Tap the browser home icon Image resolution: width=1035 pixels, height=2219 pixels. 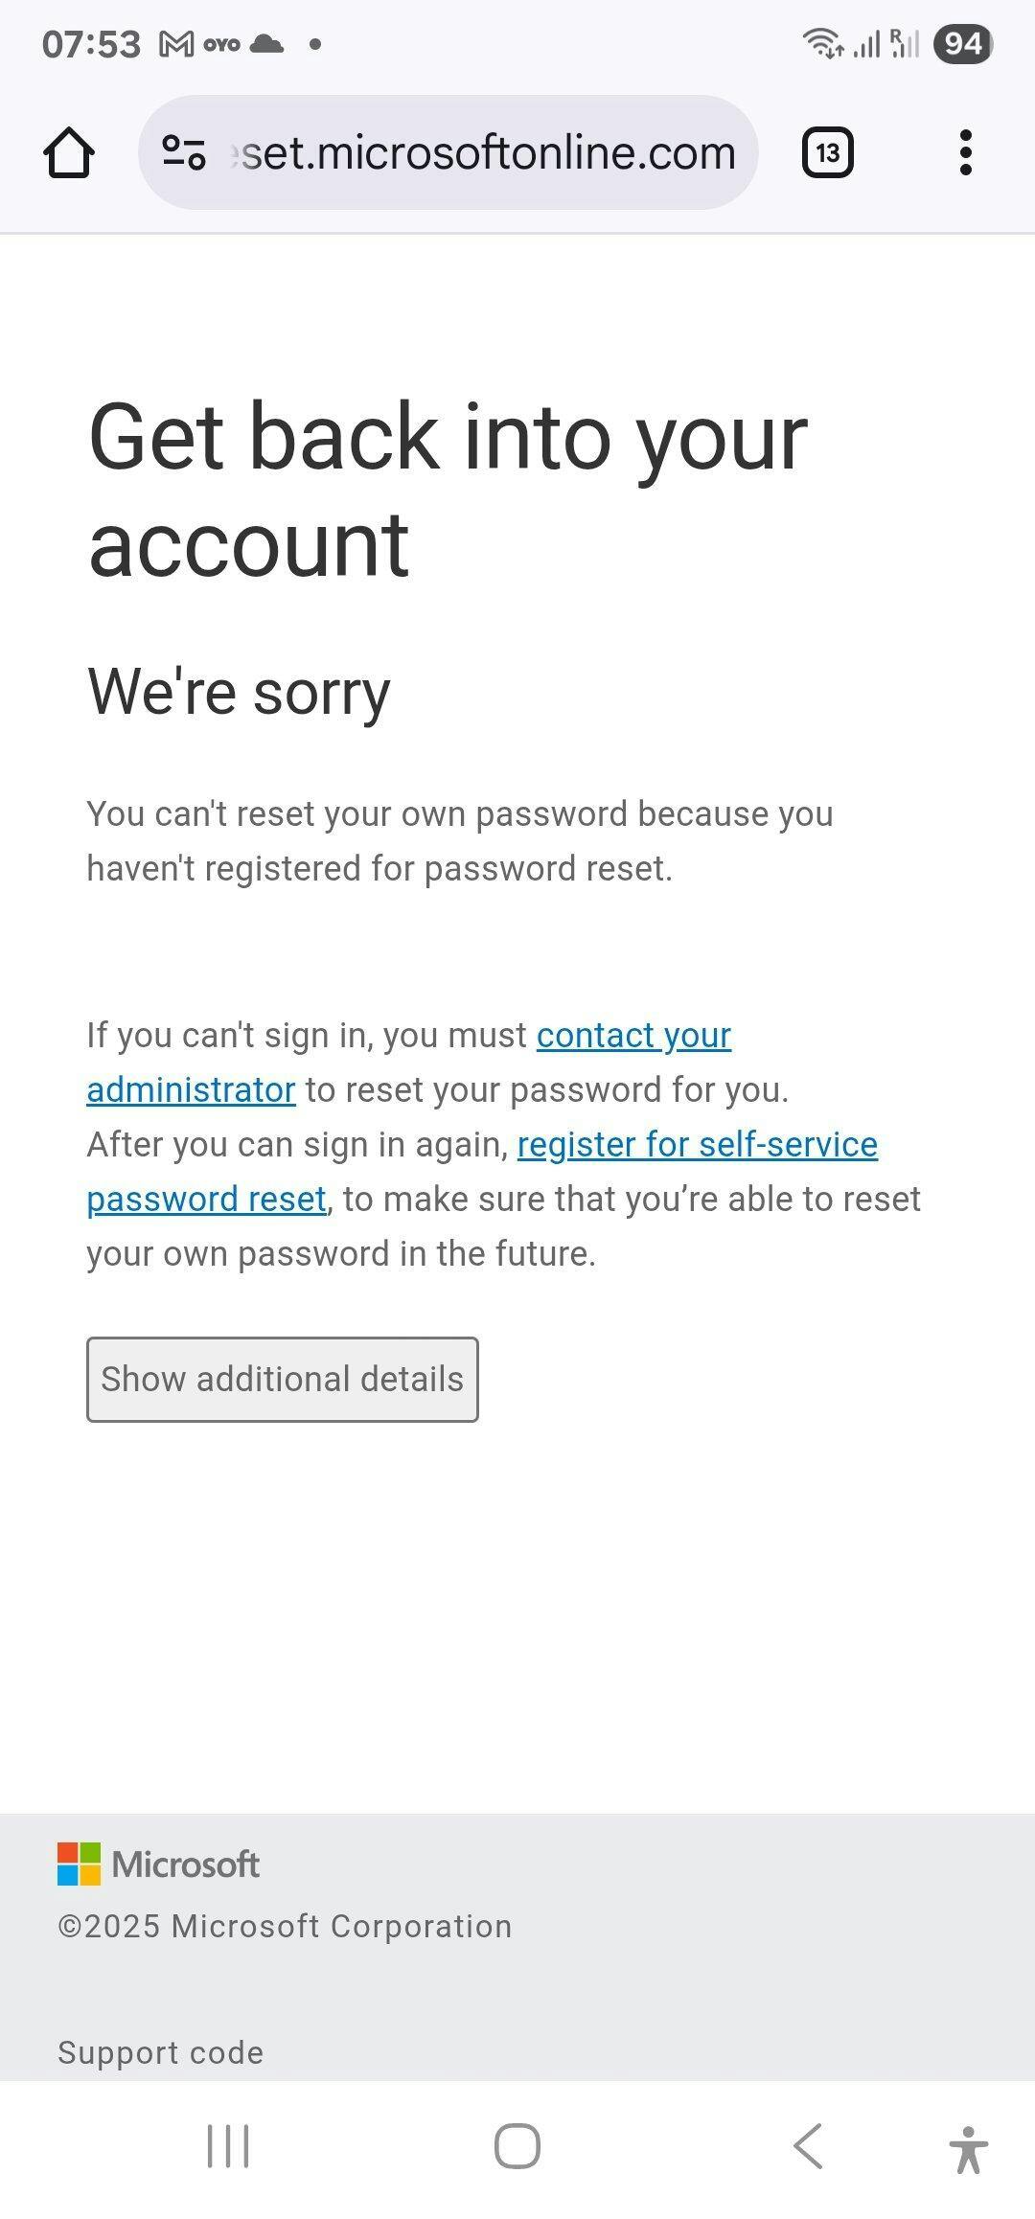coord(69,153)
